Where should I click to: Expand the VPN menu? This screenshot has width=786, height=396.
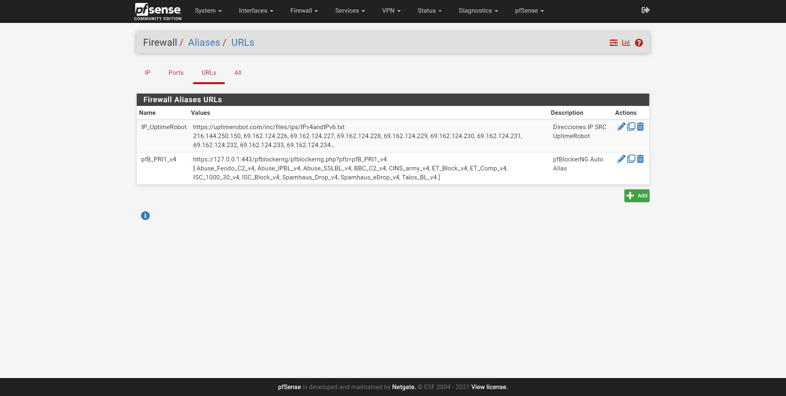[391, 11]
